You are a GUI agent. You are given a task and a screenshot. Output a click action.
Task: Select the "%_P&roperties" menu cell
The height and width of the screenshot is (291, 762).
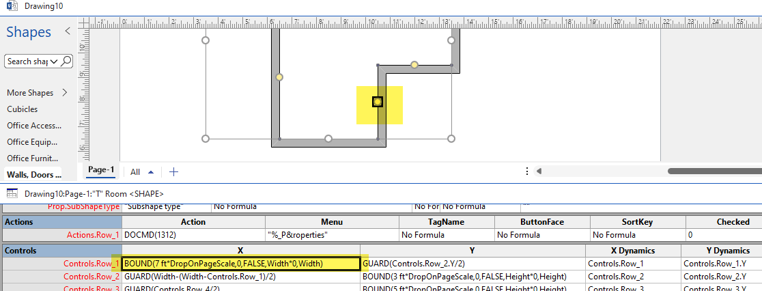[x=332, y=235]
